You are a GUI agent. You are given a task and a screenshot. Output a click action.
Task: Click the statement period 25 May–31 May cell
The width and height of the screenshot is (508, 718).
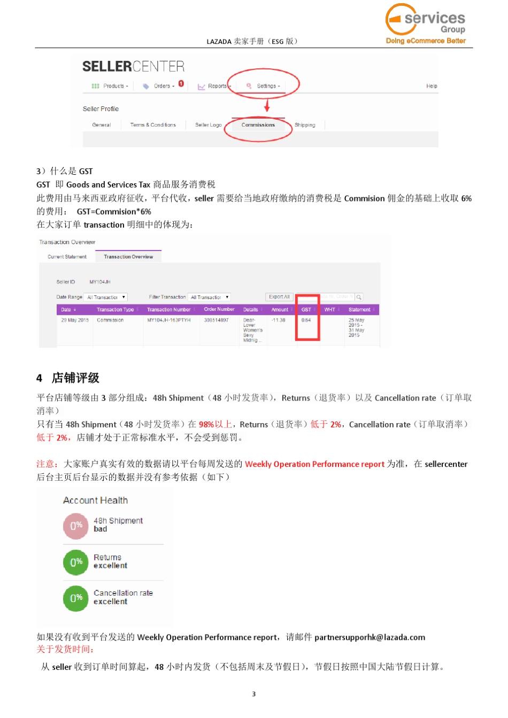tap(357, 327)
